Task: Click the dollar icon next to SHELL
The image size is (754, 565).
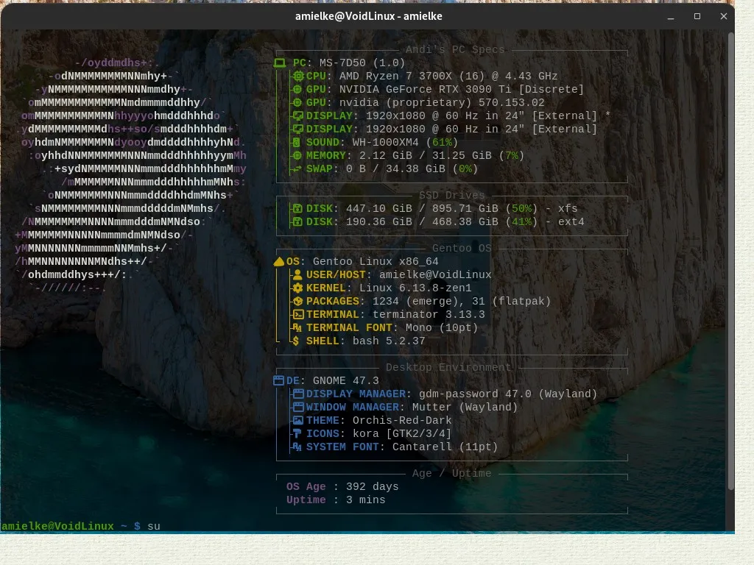Action: point(296,341)
